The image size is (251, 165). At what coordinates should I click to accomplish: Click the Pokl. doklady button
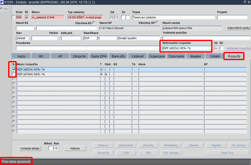click(171, 153)
